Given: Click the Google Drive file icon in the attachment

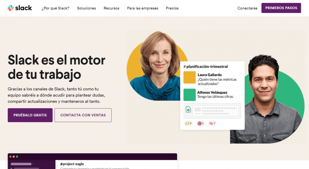Looking at the screenshot, I should (x=188, y=109).
